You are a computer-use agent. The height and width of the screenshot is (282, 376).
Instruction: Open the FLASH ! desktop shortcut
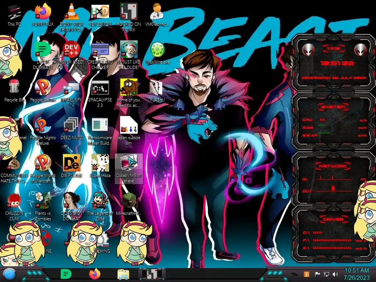tap(157, 91)
